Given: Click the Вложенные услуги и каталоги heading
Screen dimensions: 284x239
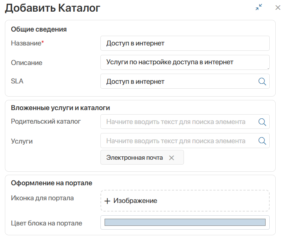Looking at the screenshot, I should [x=60, y=108].
